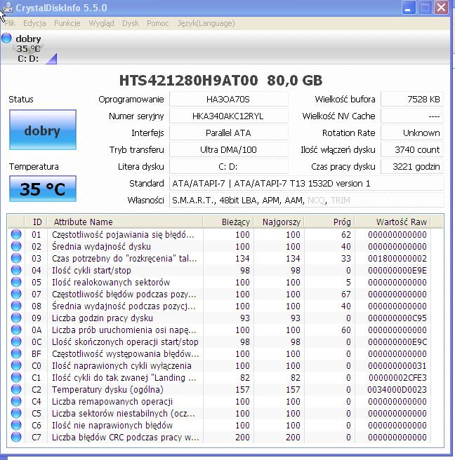
Task: Click raw value 0034000D0023
Action: pos(397,390)
